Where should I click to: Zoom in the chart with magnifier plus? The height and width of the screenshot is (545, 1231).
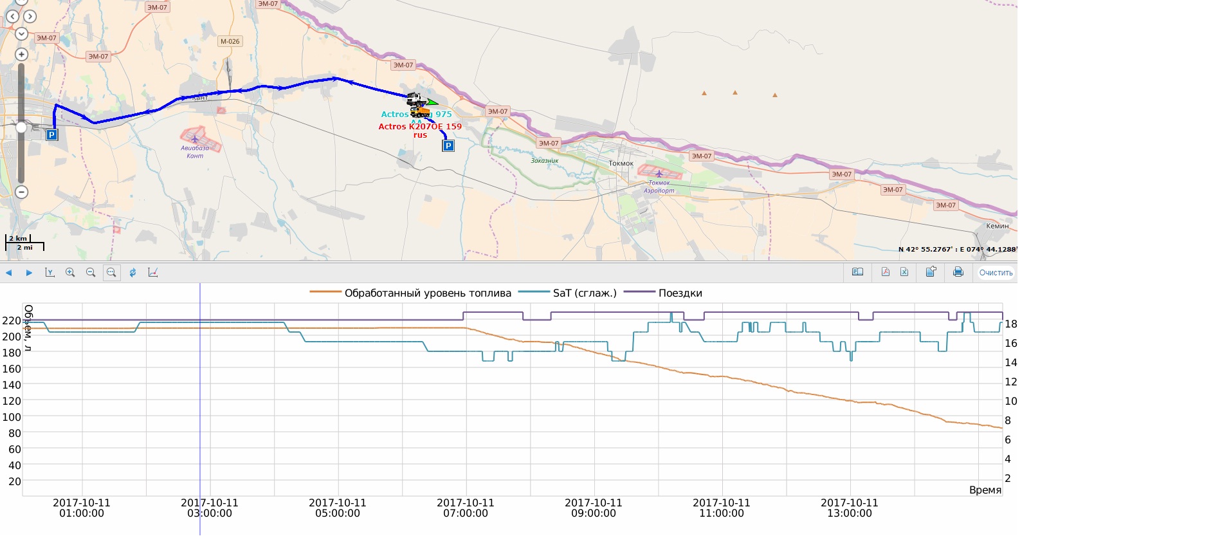tap(70, 273)
